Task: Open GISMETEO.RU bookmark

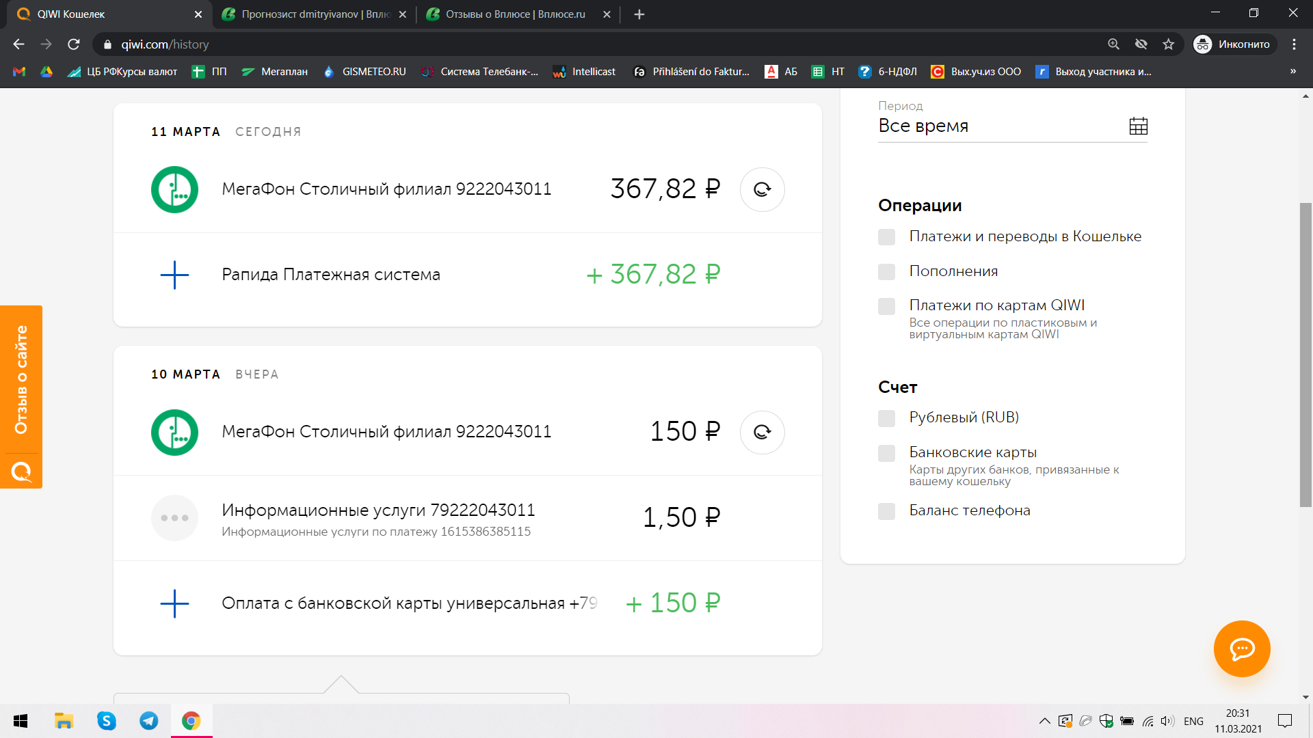Action: (365, 72)
